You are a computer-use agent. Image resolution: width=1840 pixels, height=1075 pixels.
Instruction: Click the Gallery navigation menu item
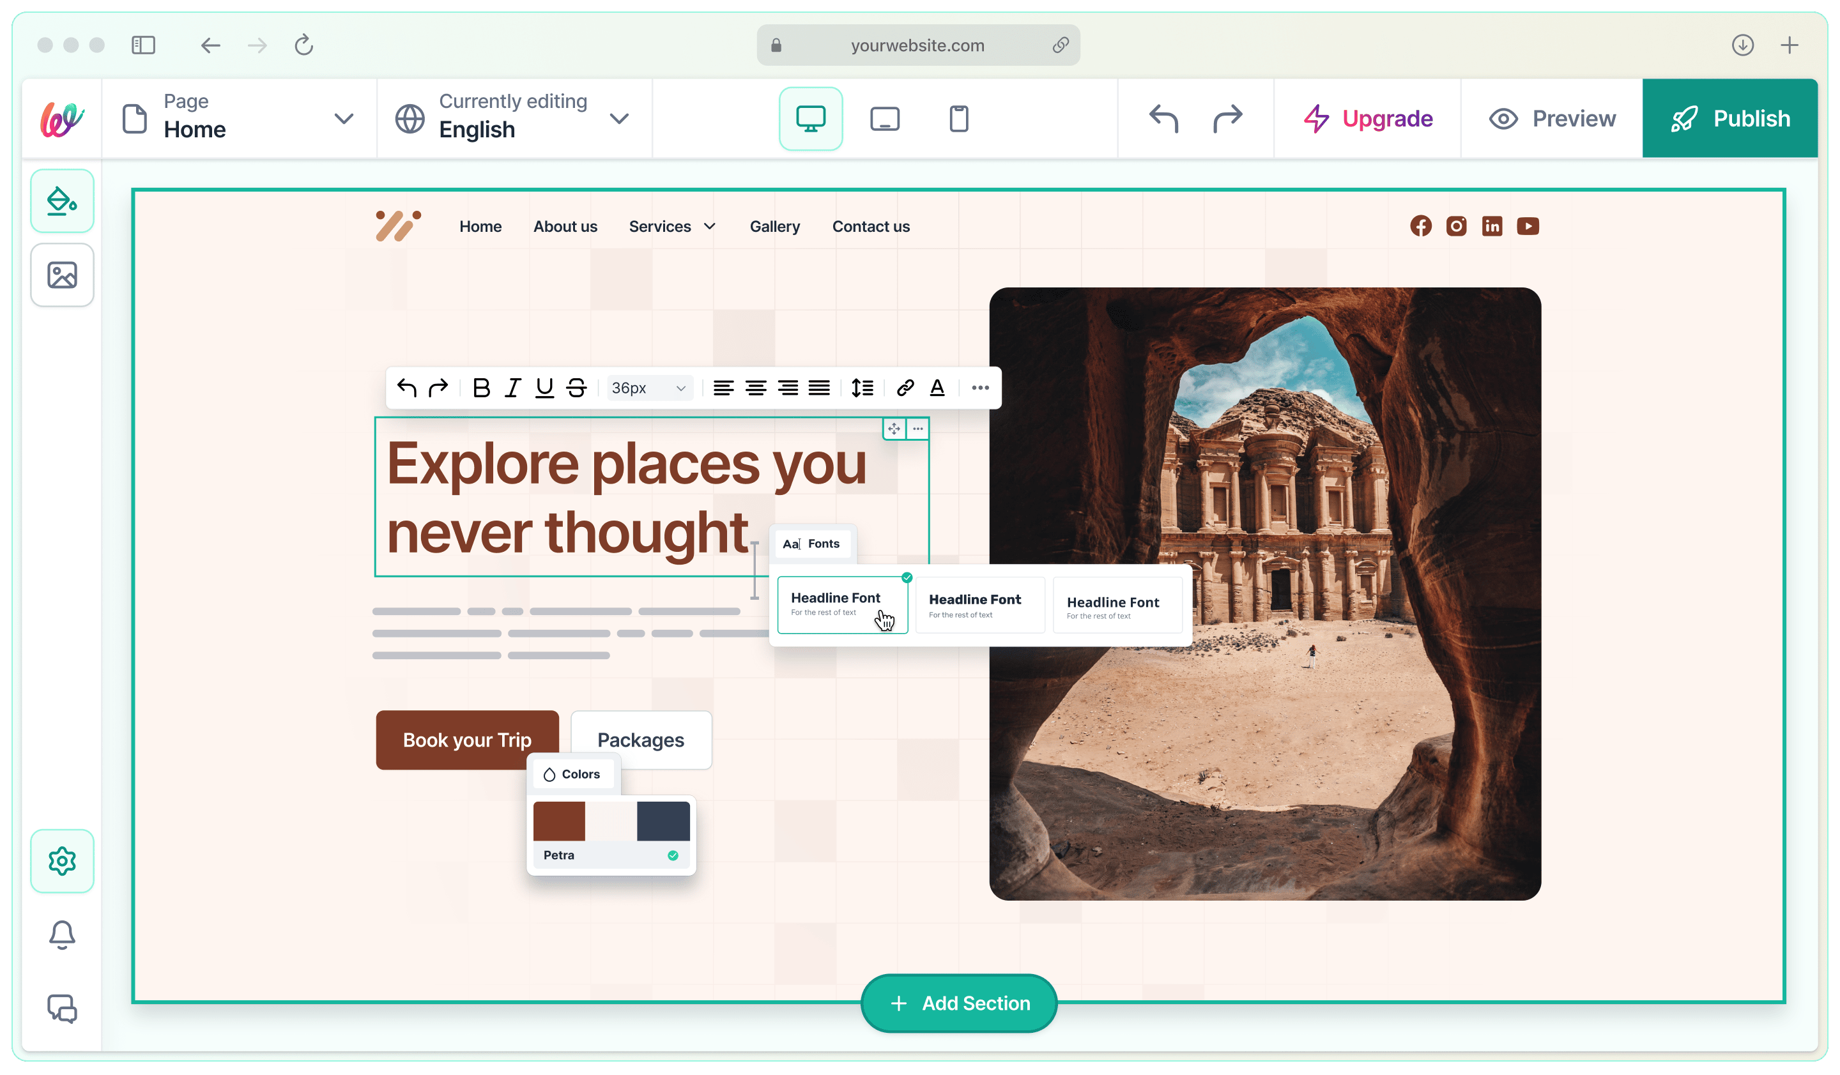click(x=774, y=226)
